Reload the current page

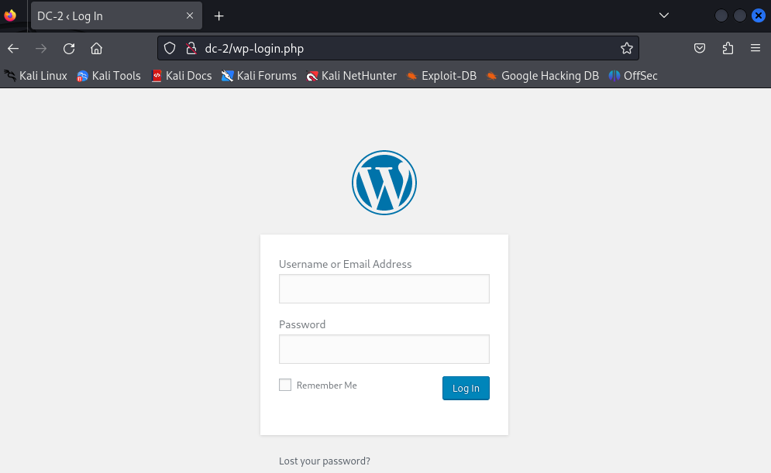coord(69,48)
